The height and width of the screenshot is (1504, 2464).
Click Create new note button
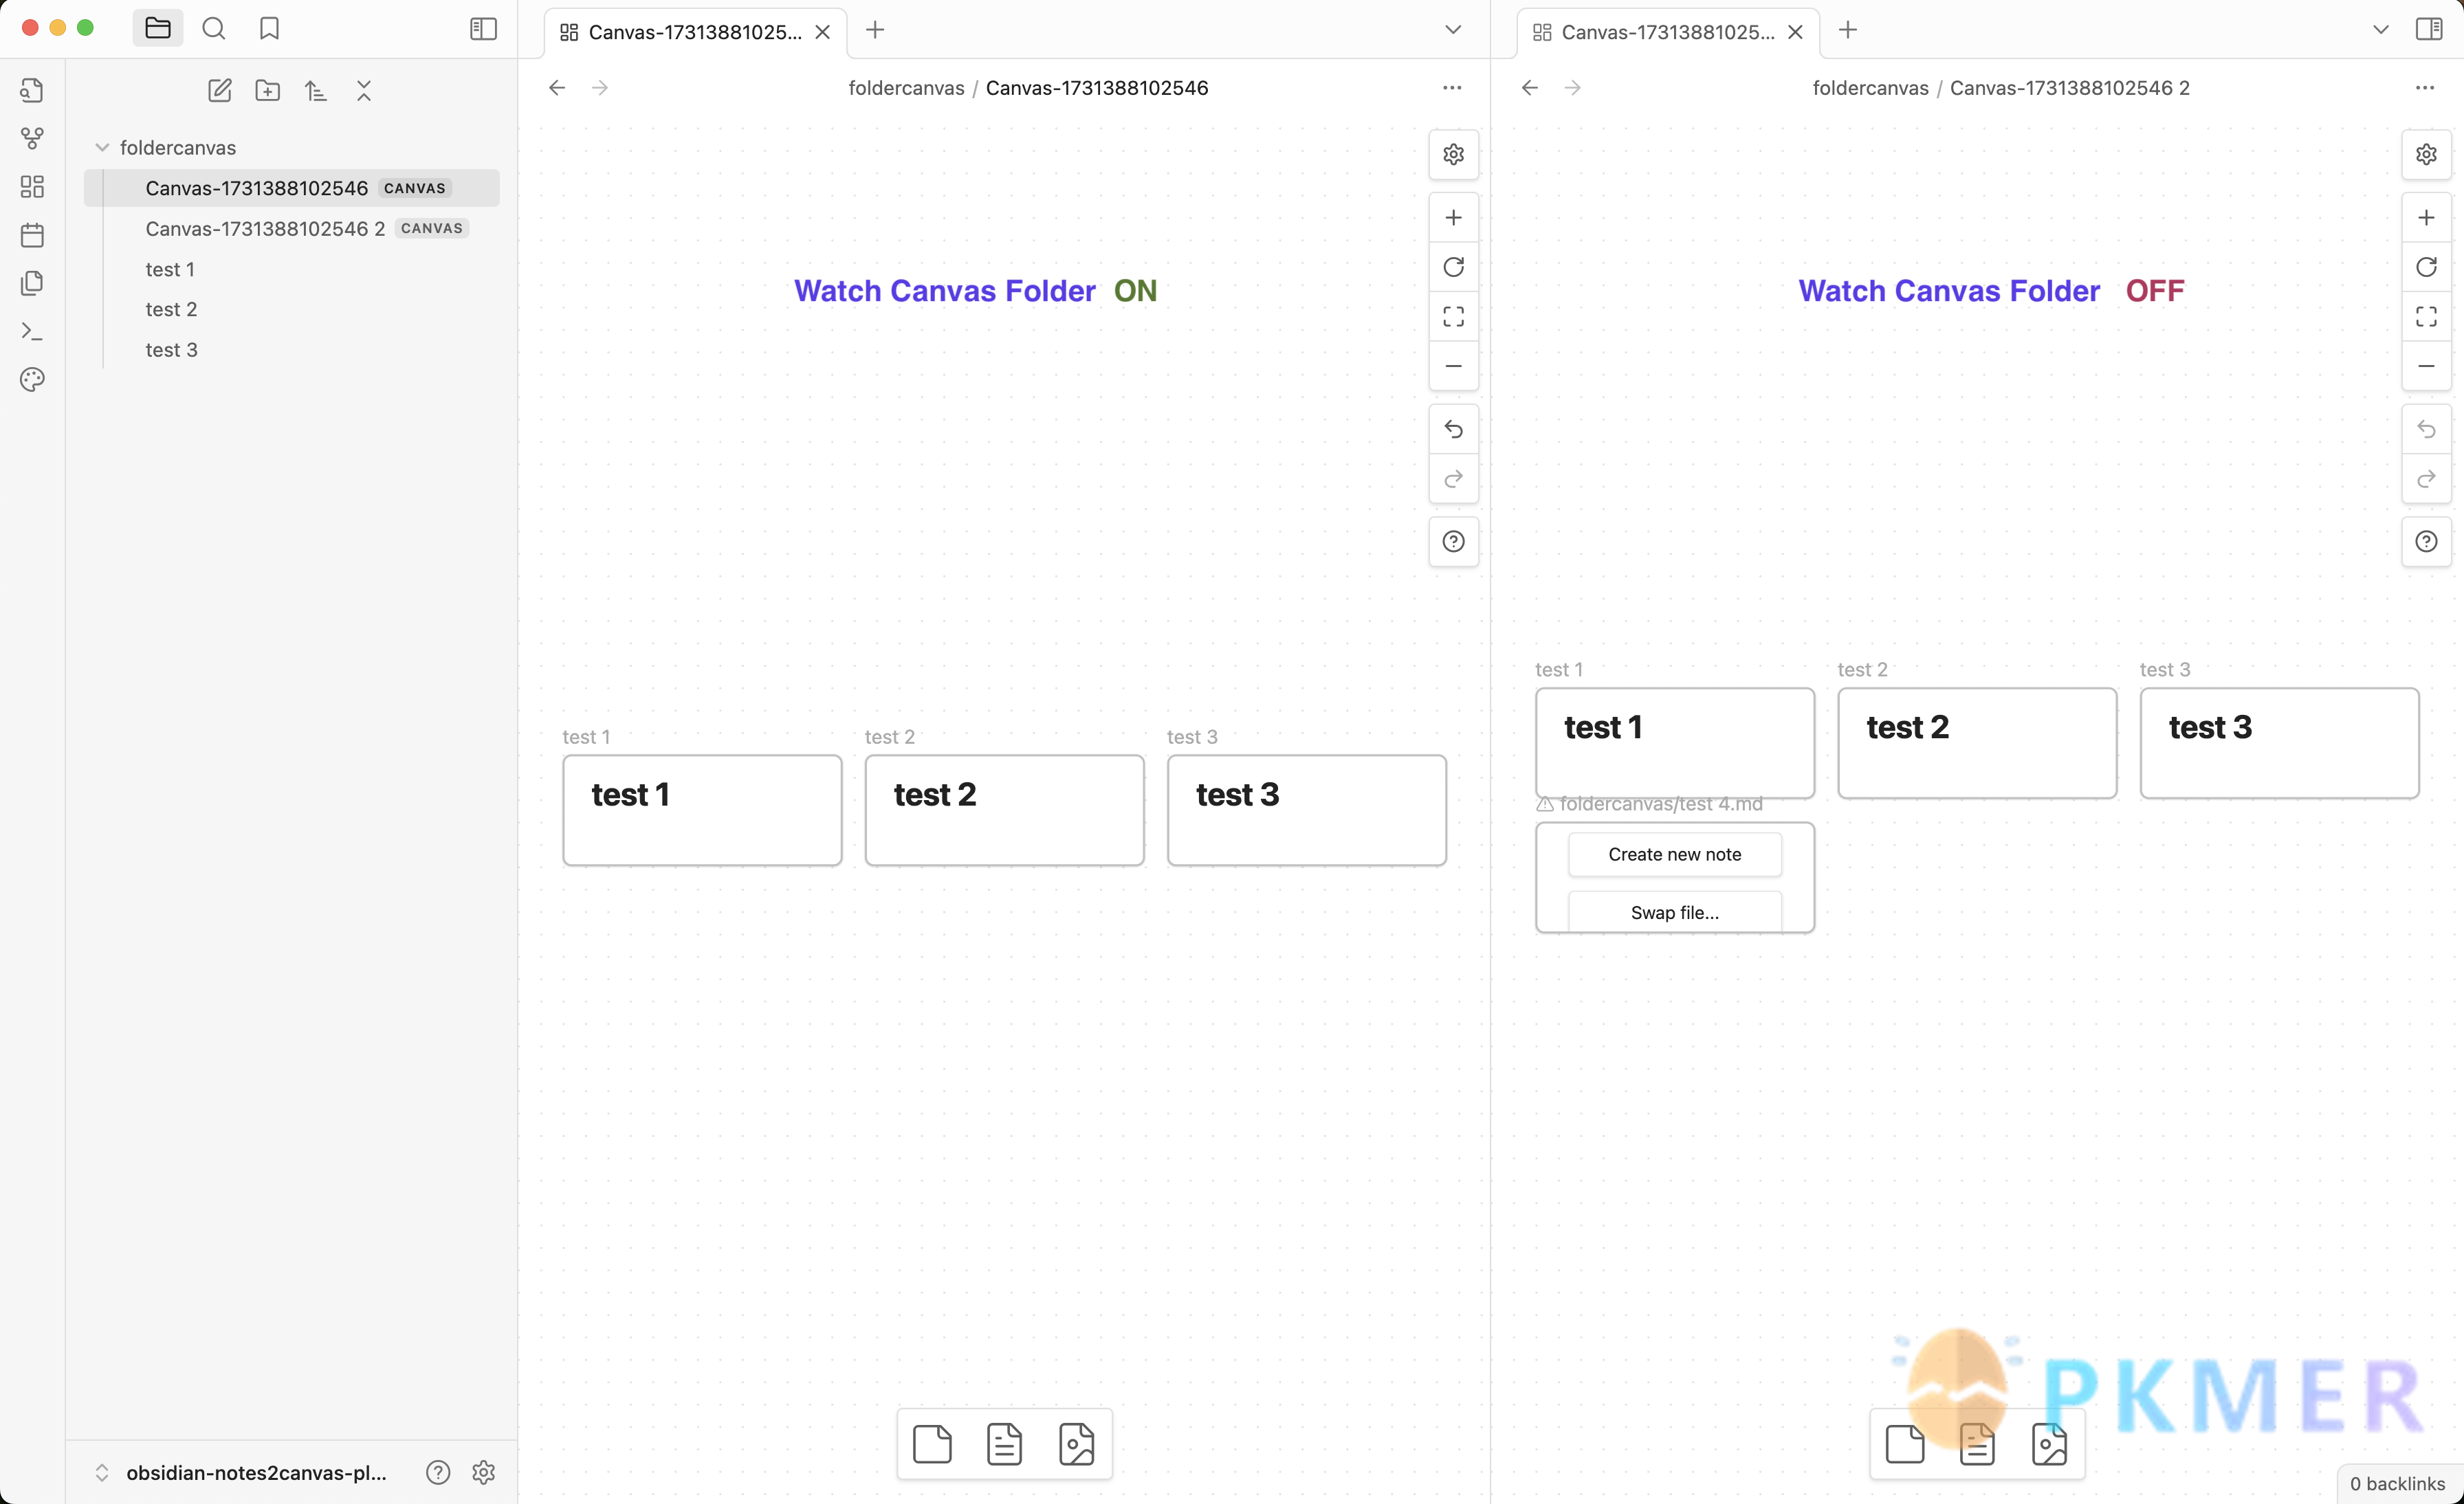(x=1675, y=853)
